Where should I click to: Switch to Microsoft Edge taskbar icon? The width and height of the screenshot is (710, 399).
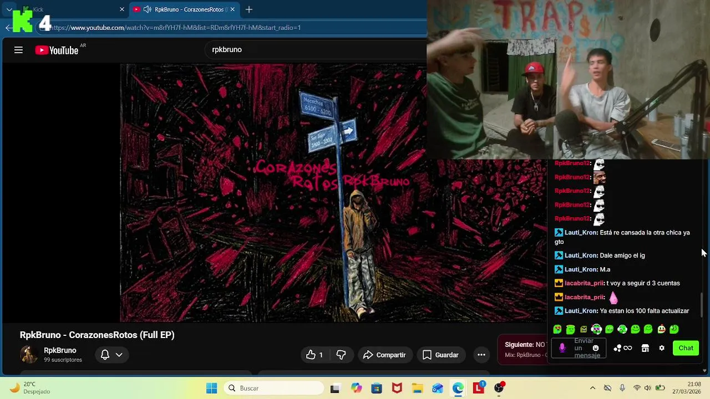point(458,388)
